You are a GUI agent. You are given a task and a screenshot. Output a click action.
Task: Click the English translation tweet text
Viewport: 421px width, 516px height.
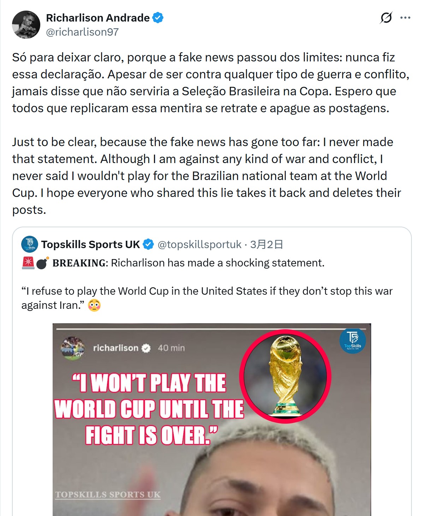pos(207,176)
